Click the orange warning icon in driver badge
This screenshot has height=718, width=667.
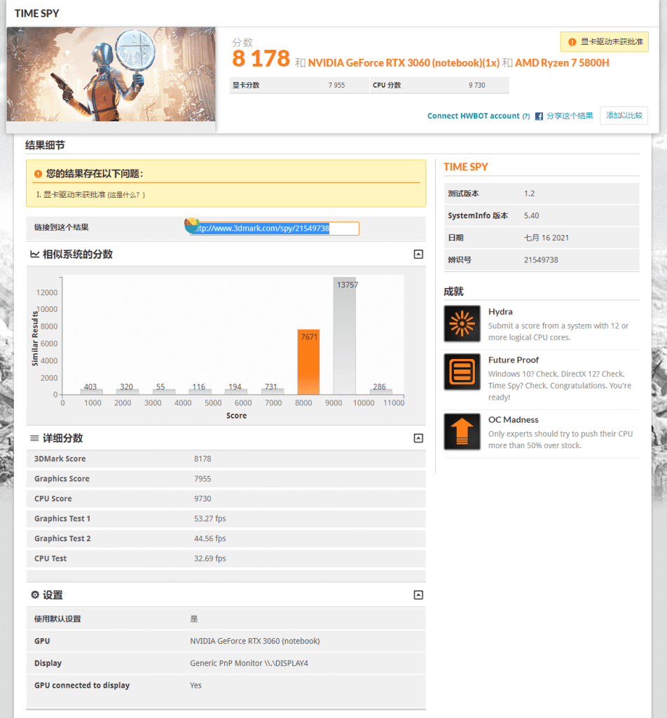click(572, 42)
